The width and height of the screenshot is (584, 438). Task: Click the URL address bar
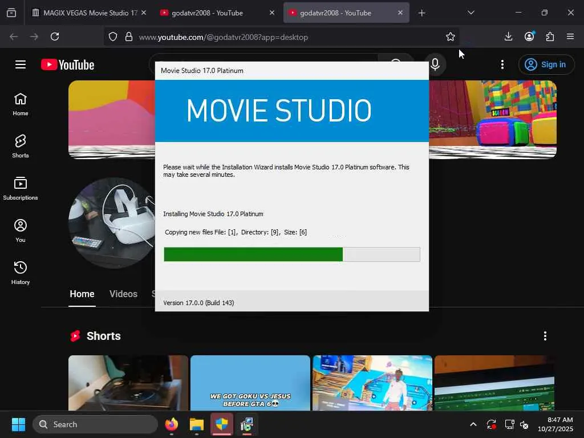coord(283,37)
